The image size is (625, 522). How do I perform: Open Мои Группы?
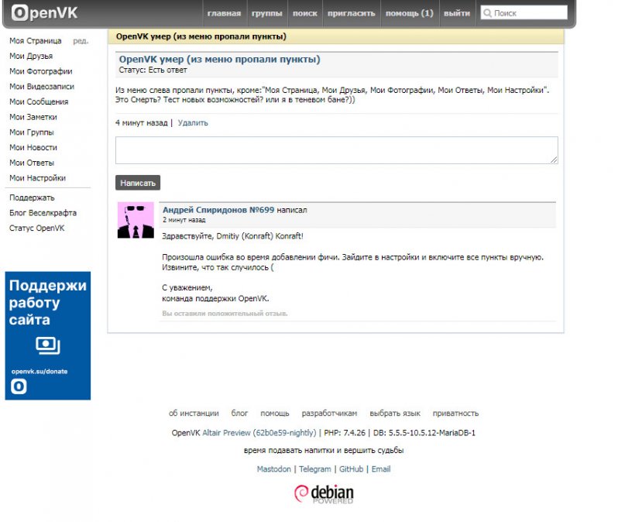pos(32,132)
